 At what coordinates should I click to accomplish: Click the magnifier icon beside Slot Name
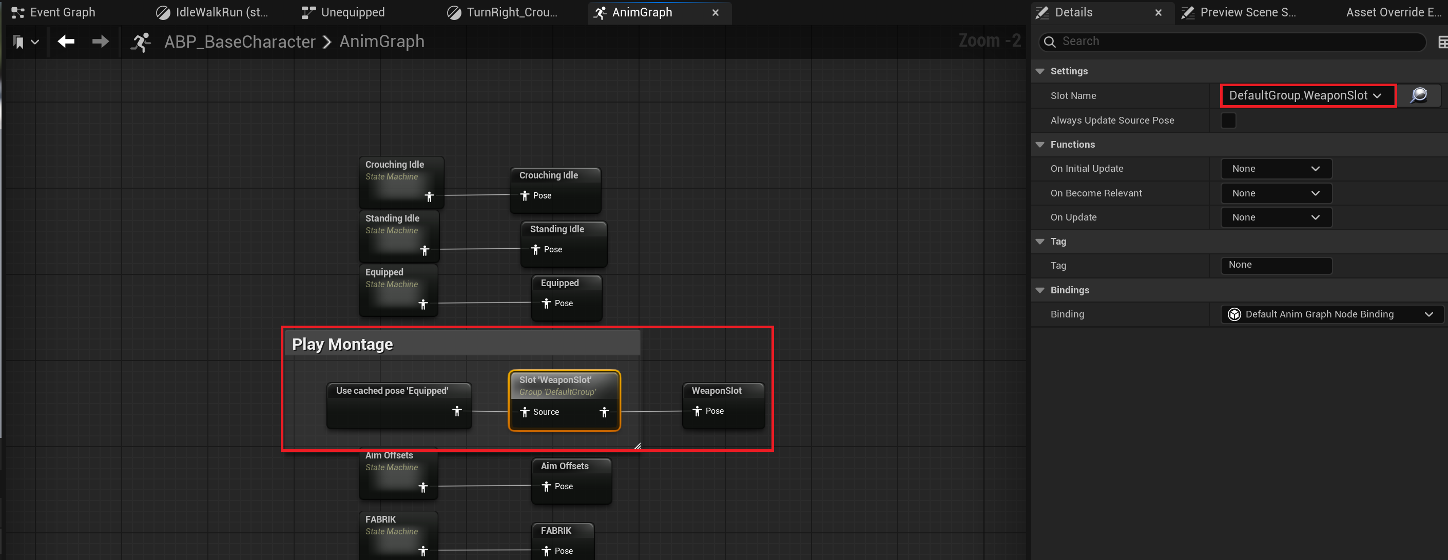click(x=1418, y=95)
